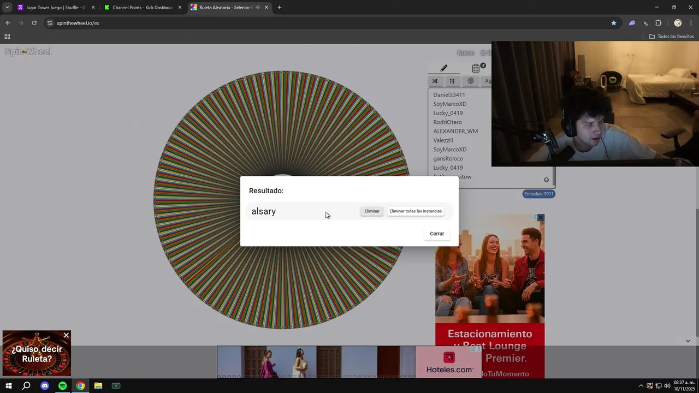699x393 pixels.
Task: Open the green app icon in taskbar
Action: [x=116, y=386]
